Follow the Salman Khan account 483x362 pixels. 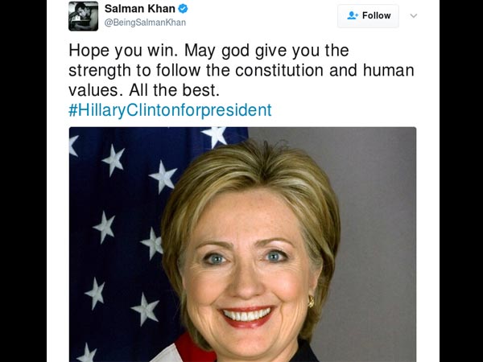[x=368, y=16]
